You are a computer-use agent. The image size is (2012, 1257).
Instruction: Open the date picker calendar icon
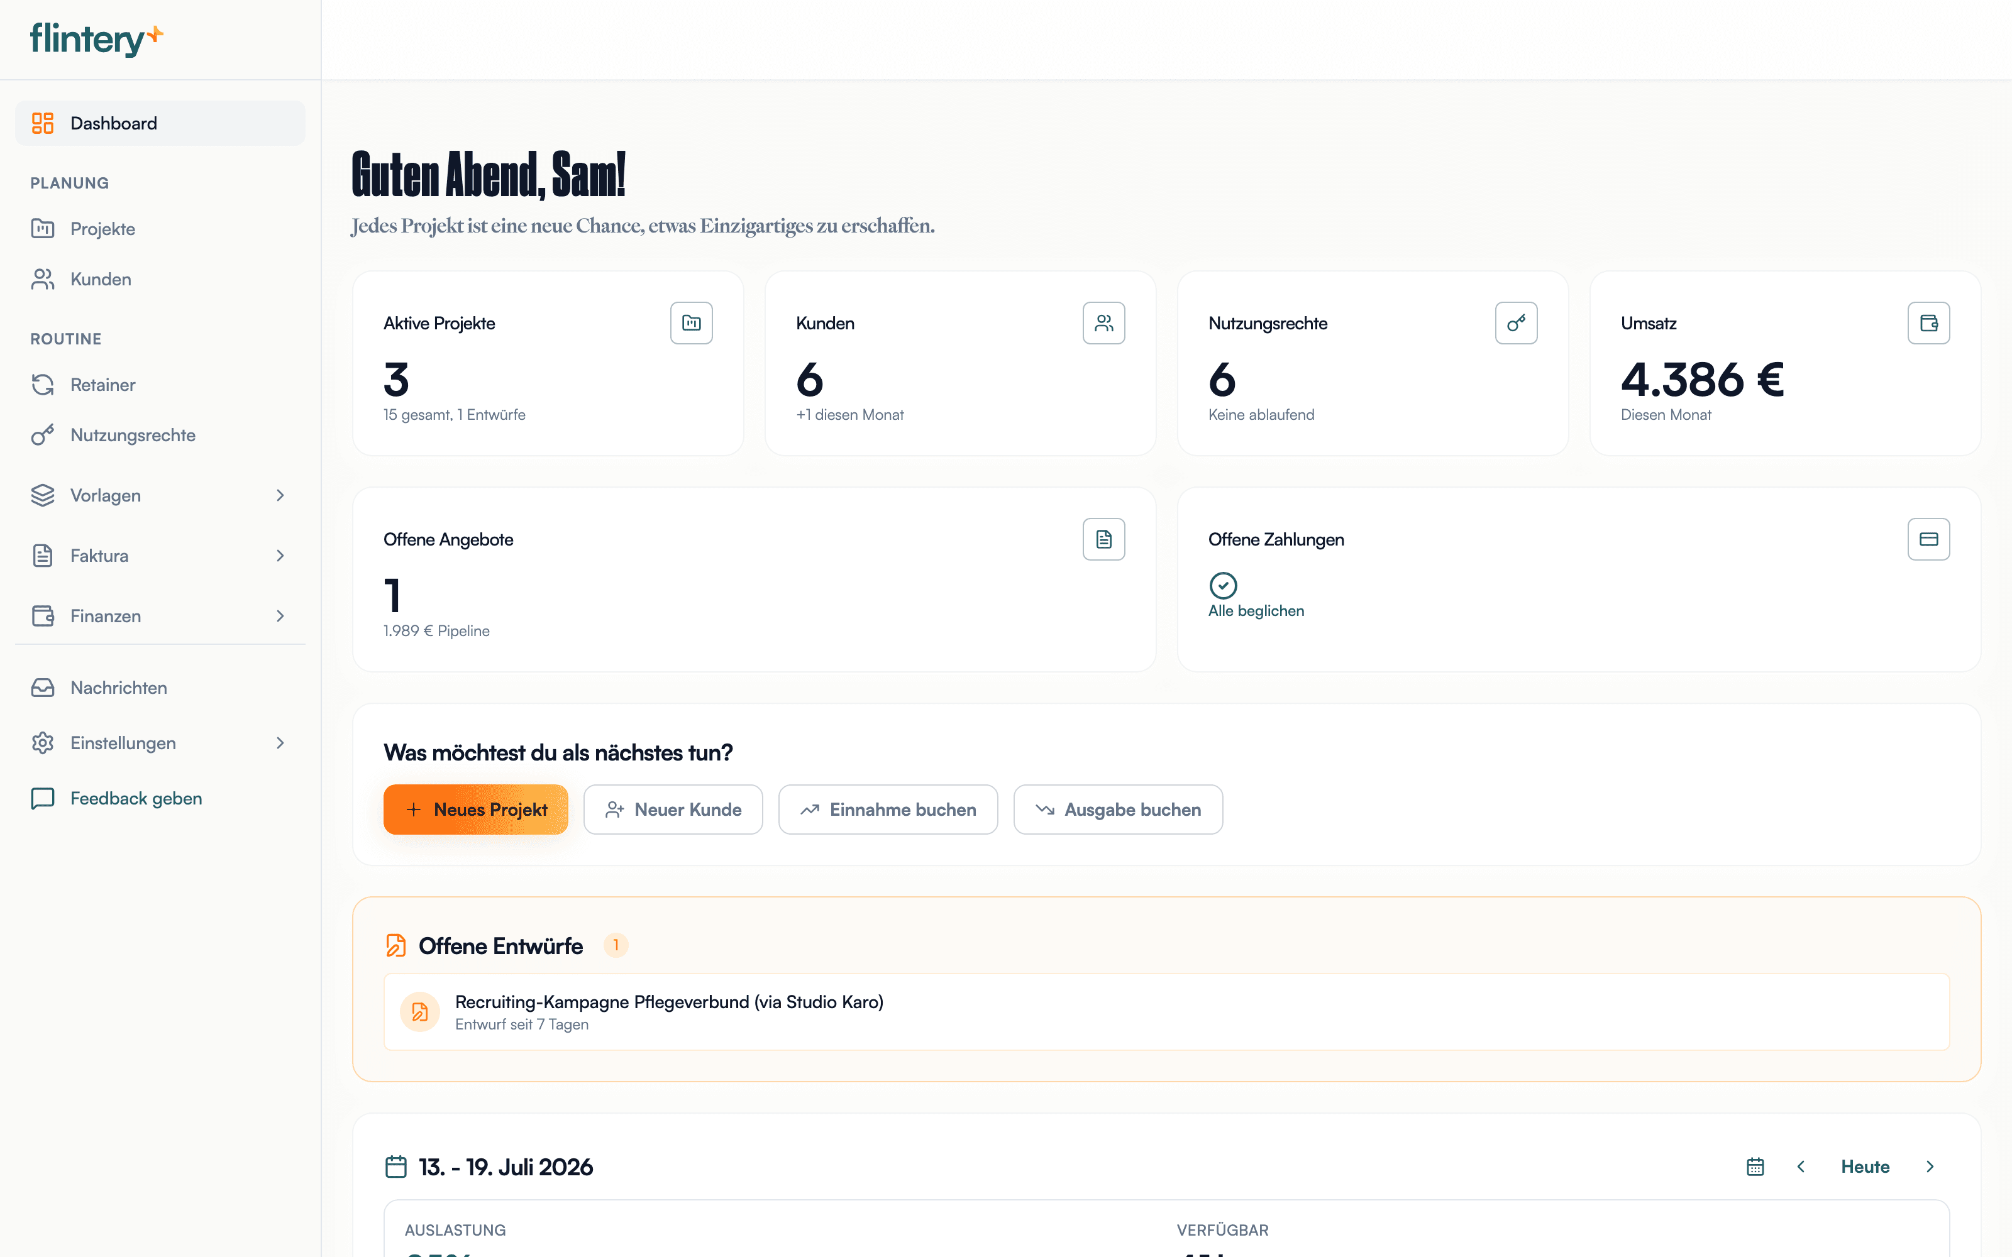1755,1166
